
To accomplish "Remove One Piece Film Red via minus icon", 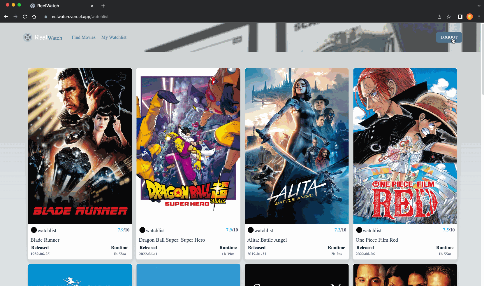I will 359,230.
